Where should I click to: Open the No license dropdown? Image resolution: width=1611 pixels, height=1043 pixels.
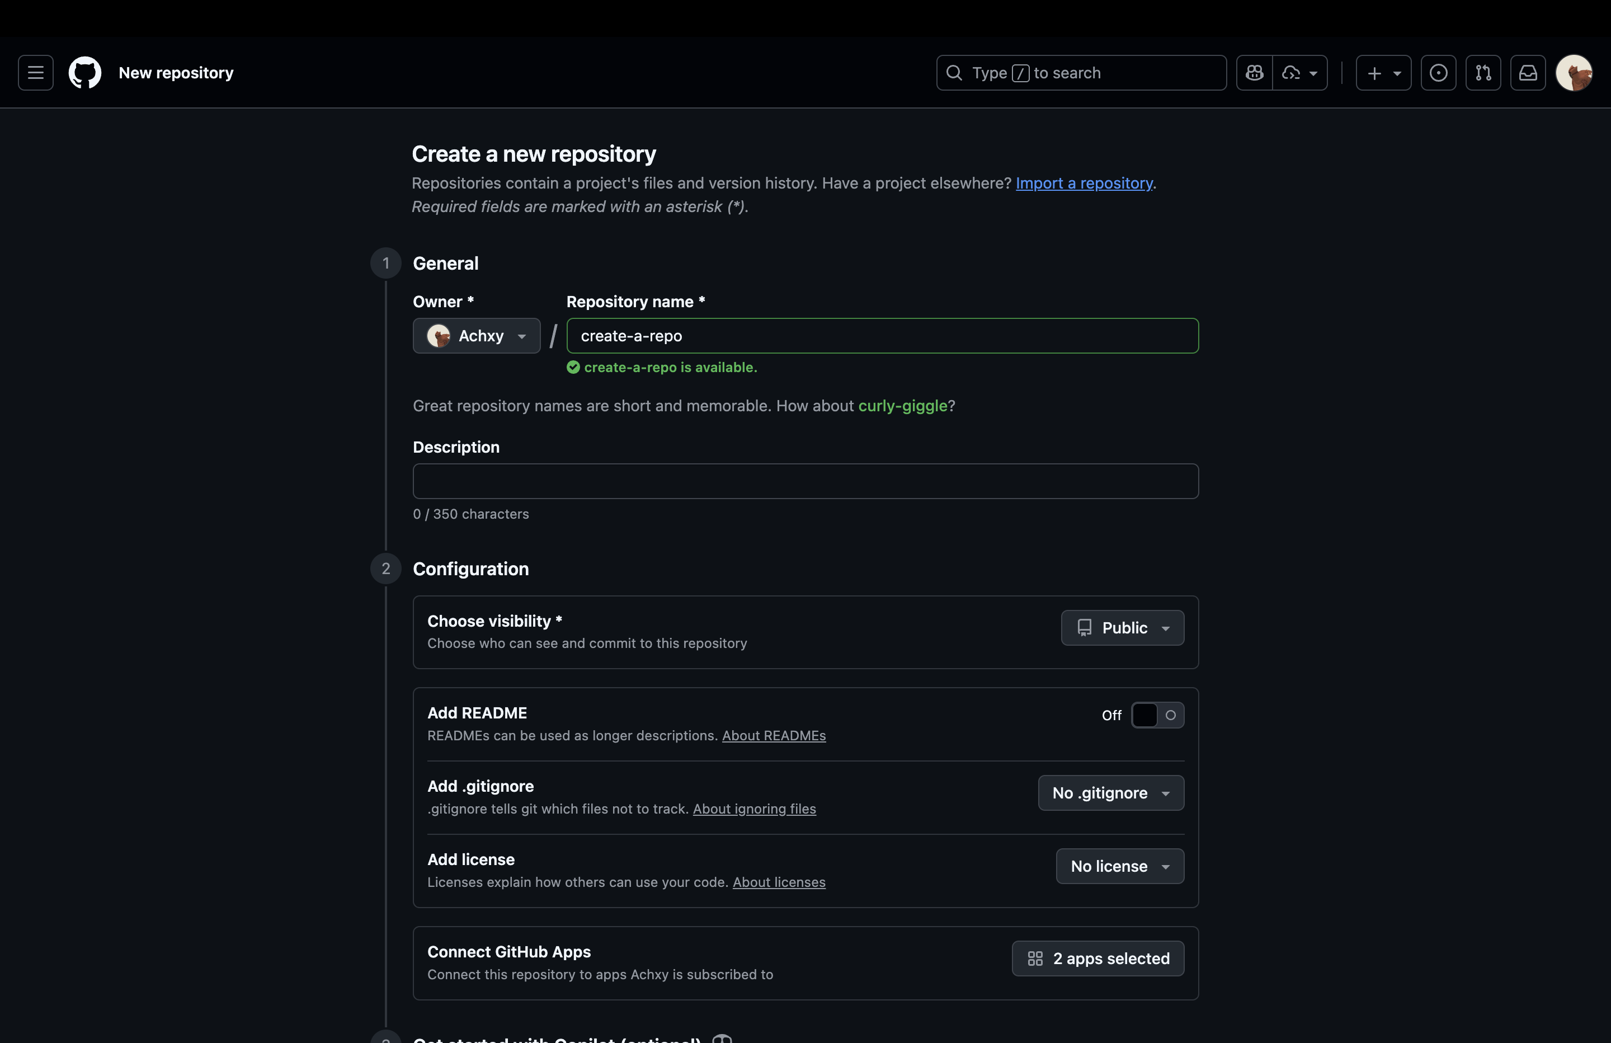click(1119, 866)
